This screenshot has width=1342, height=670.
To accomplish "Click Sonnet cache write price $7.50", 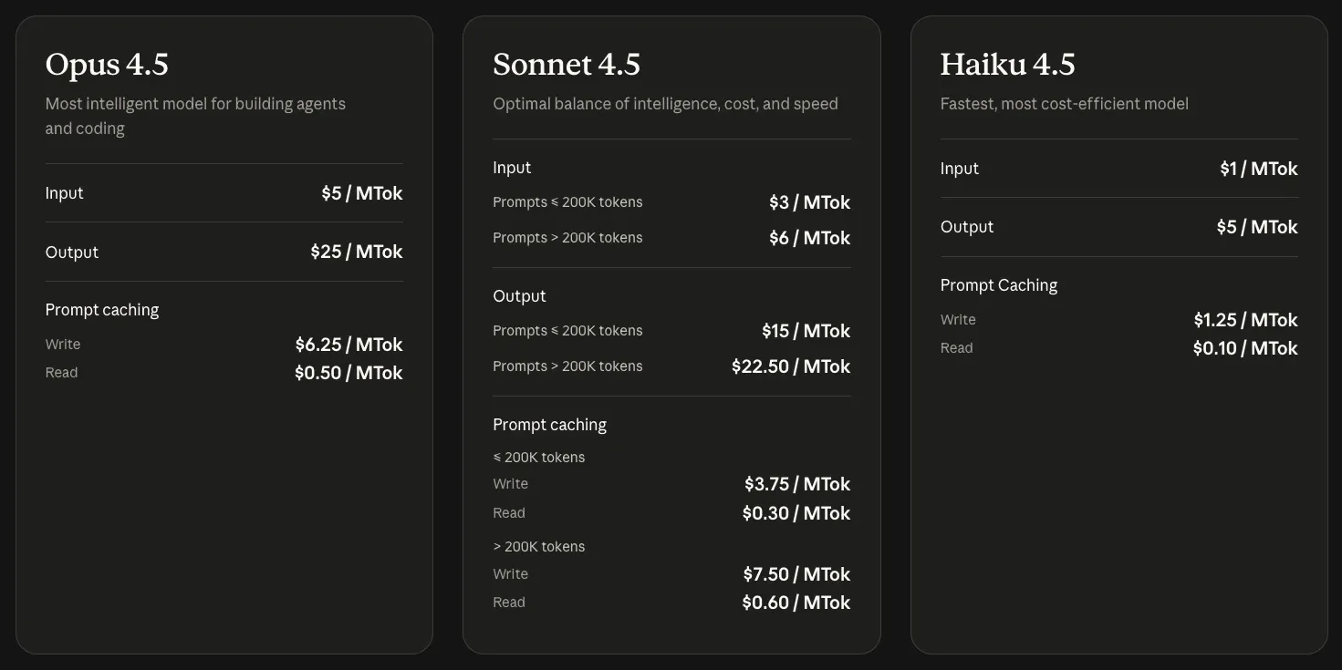I will tap(796, 574).
